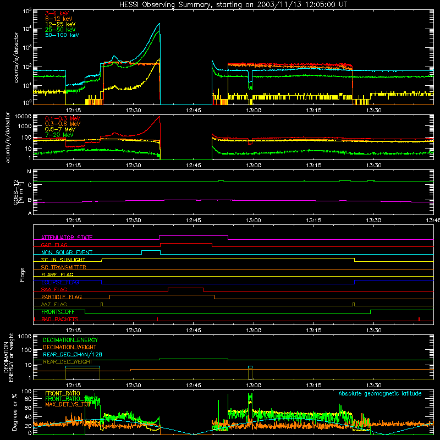Click the green 25-50 keV legend entry

pyautogui.click(x=61, y=30)
